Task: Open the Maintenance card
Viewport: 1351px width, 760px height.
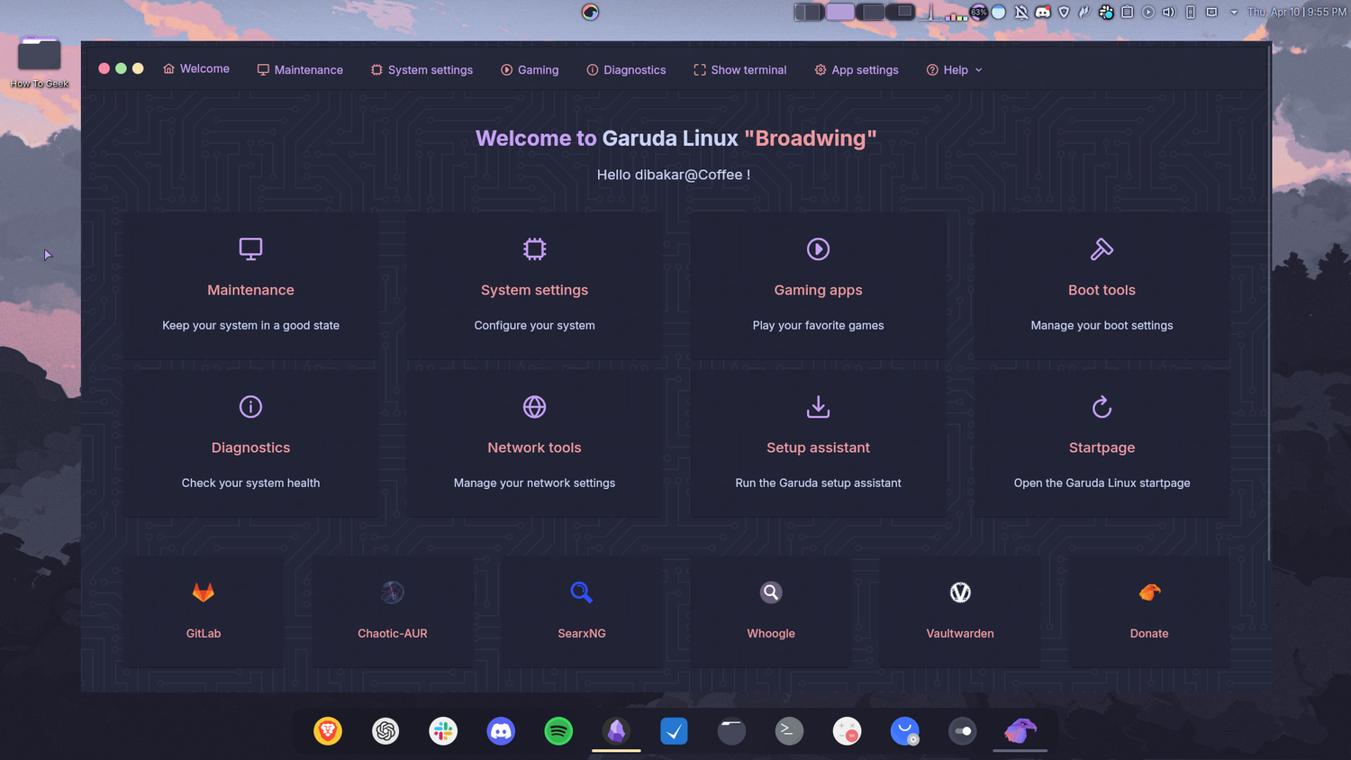Action: point(250,285)
